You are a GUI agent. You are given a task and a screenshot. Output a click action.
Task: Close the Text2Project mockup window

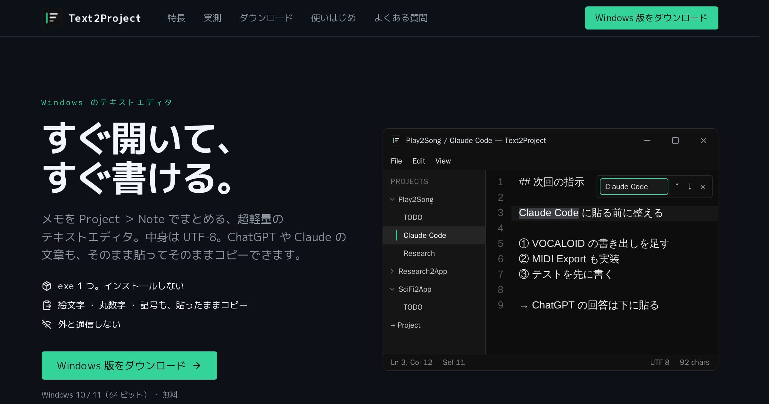[x=704, y=140]
